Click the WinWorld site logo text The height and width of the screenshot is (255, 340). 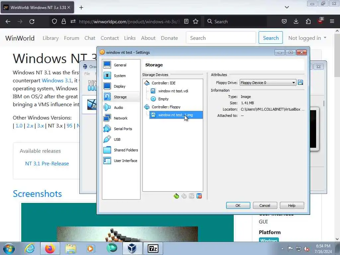20,38
